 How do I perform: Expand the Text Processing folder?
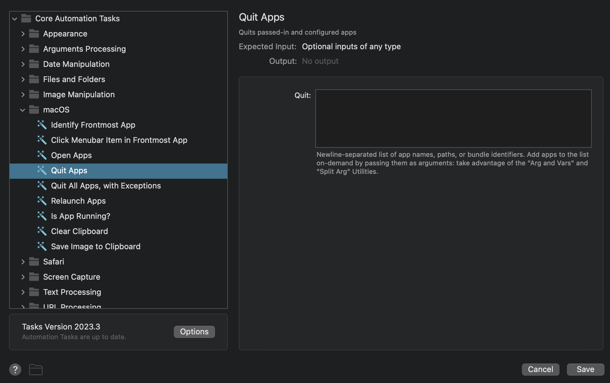pyautogui.click(x=23, y=292)
